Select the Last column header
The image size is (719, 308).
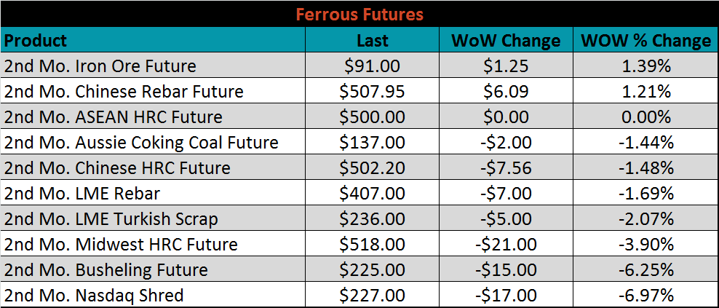click(x=373, y=40)
